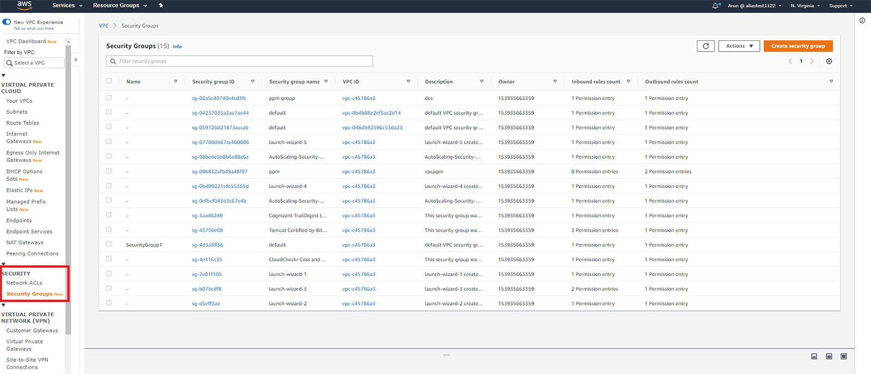Click the refresh security groups button
Screen dimensions: 871x374
(x=706, y=46)
